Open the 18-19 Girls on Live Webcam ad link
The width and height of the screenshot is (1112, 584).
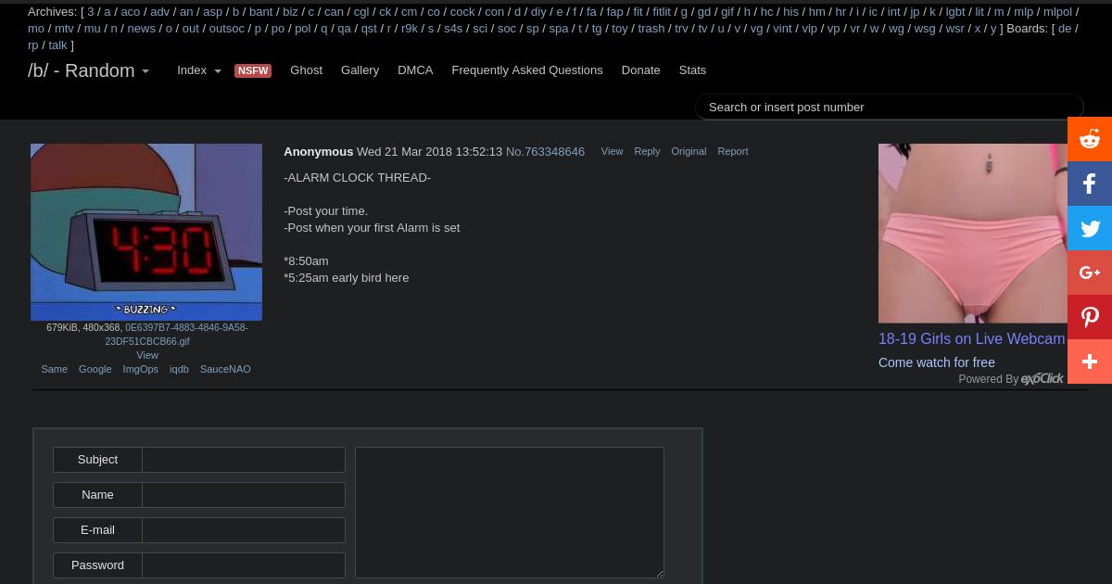pyautogui.click(x=971, y=339)
